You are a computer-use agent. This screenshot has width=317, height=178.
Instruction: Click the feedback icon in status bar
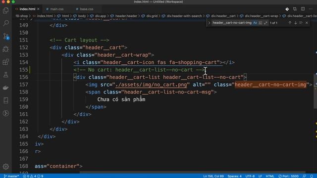(304, 176)
